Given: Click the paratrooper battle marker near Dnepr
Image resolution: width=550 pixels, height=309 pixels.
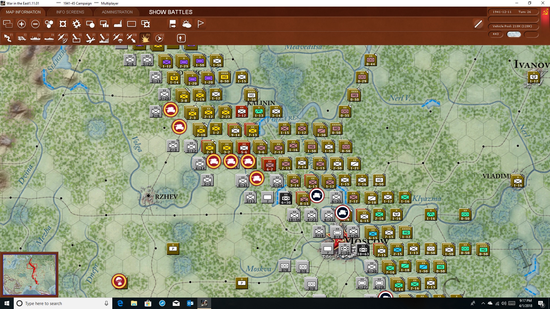Looking at the screenshot, I should 119,282.
